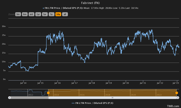Click the Jul '21 x-axis label
The image size is (181, 108).
click(143, 83)
